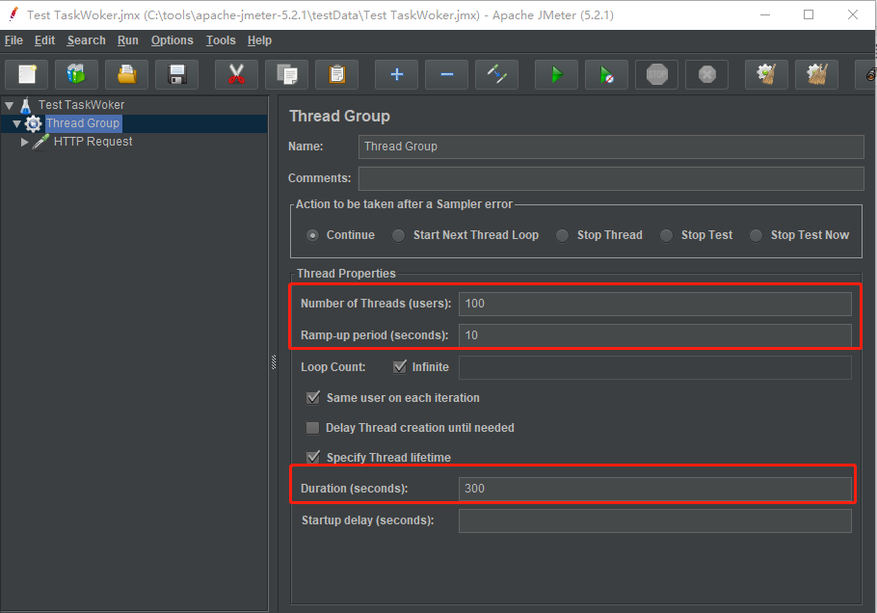Screen dimensions: 877x613
Task: Toggle Specify Thread lifetime checkbox
Action: tap(313, 457)
